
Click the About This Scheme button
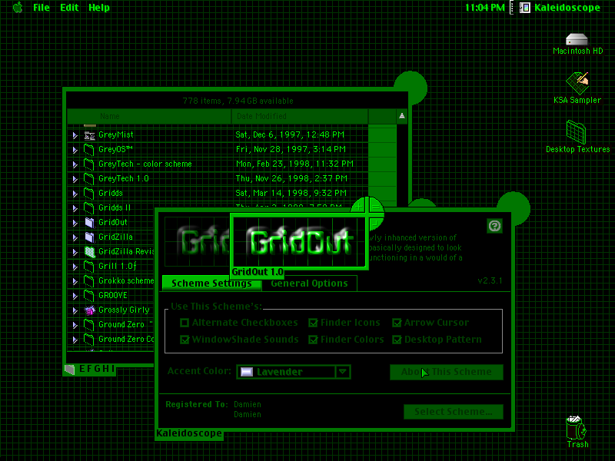tap(447, 372)
